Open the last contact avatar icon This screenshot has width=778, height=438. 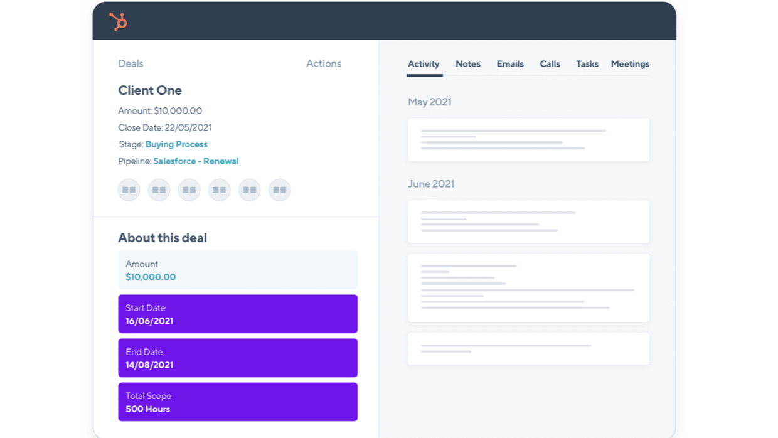279,190
